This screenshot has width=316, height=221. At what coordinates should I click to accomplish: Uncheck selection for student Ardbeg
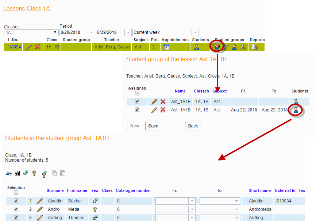(x=16, y=217)
